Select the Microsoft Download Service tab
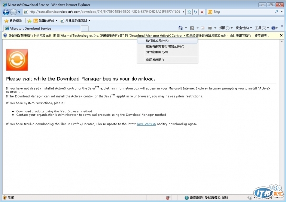The image size is (286, 202). [x=42, y=28]
